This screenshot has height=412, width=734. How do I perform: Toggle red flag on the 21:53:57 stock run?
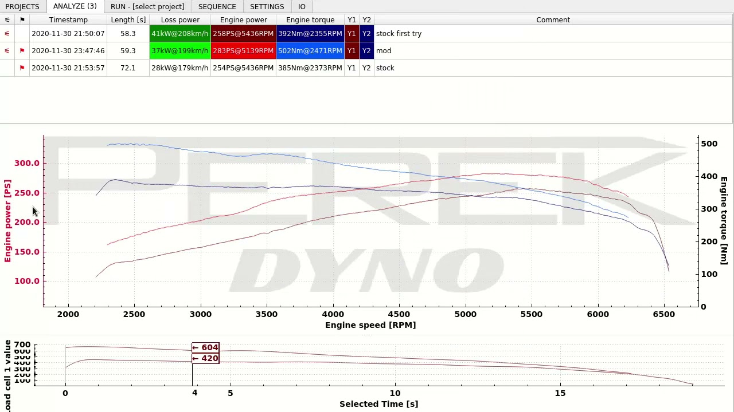22,68
